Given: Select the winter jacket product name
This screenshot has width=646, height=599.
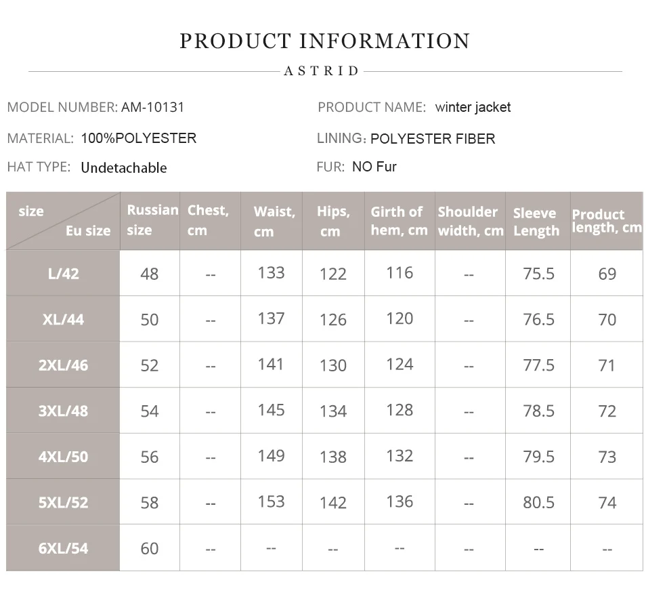Looking at the screenshot, I should pyautogui.click(x=473, y=107).
